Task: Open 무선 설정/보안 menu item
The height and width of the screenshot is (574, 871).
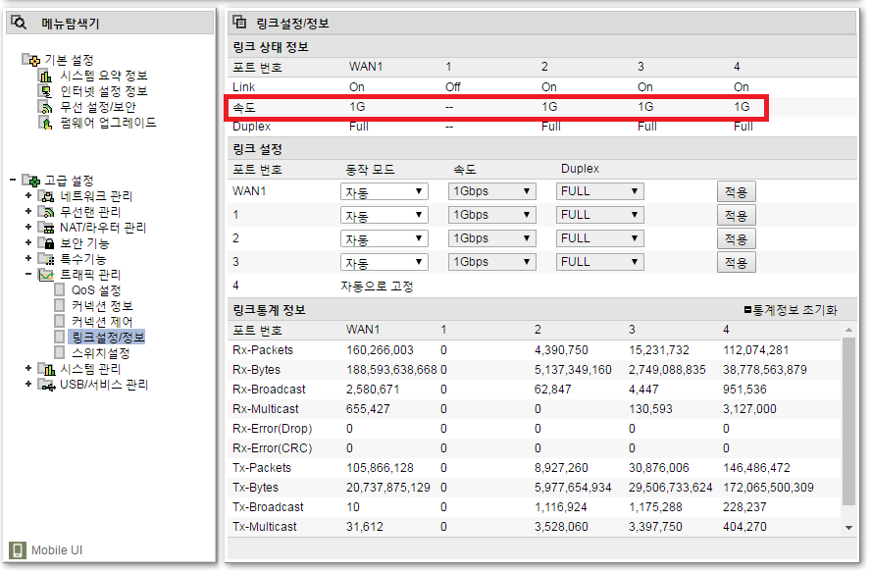Action: point(98,107)
